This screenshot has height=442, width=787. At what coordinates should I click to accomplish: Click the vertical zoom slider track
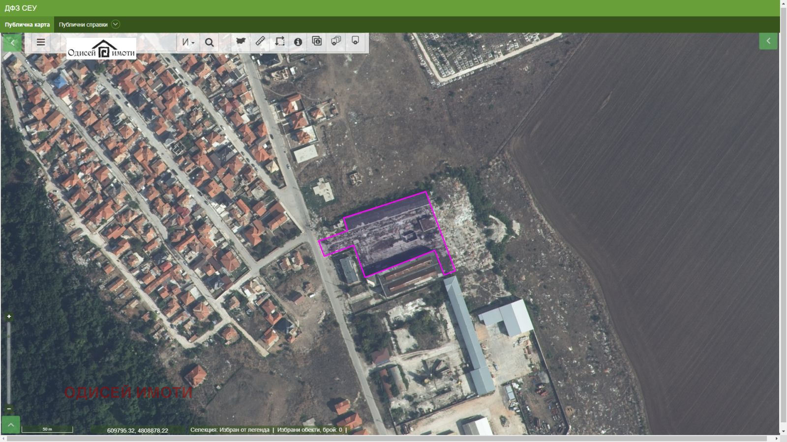[x=9, y=363]
